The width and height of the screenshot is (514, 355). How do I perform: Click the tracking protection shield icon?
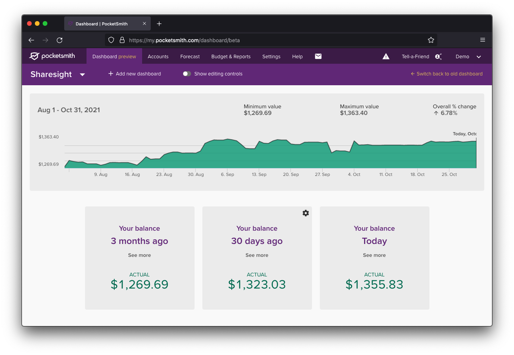click(x=111, y=40)
